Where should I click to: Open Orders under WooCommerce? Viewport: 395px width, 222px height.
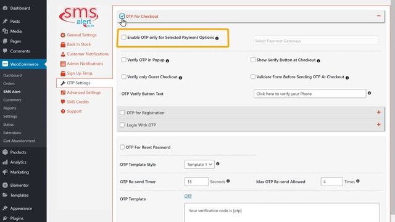9,84
